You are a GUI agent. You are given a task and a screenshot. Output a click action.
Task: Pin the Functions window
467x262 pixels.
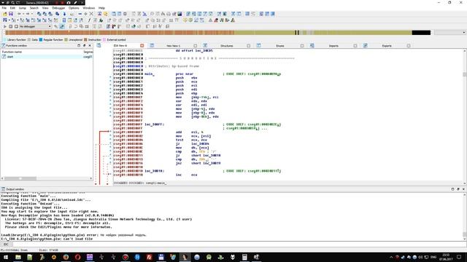click(85, 46)
